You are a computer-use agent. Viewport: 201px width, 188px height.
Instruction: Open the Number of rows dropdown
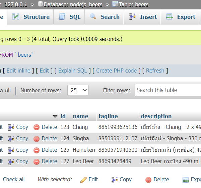[78, 90]
